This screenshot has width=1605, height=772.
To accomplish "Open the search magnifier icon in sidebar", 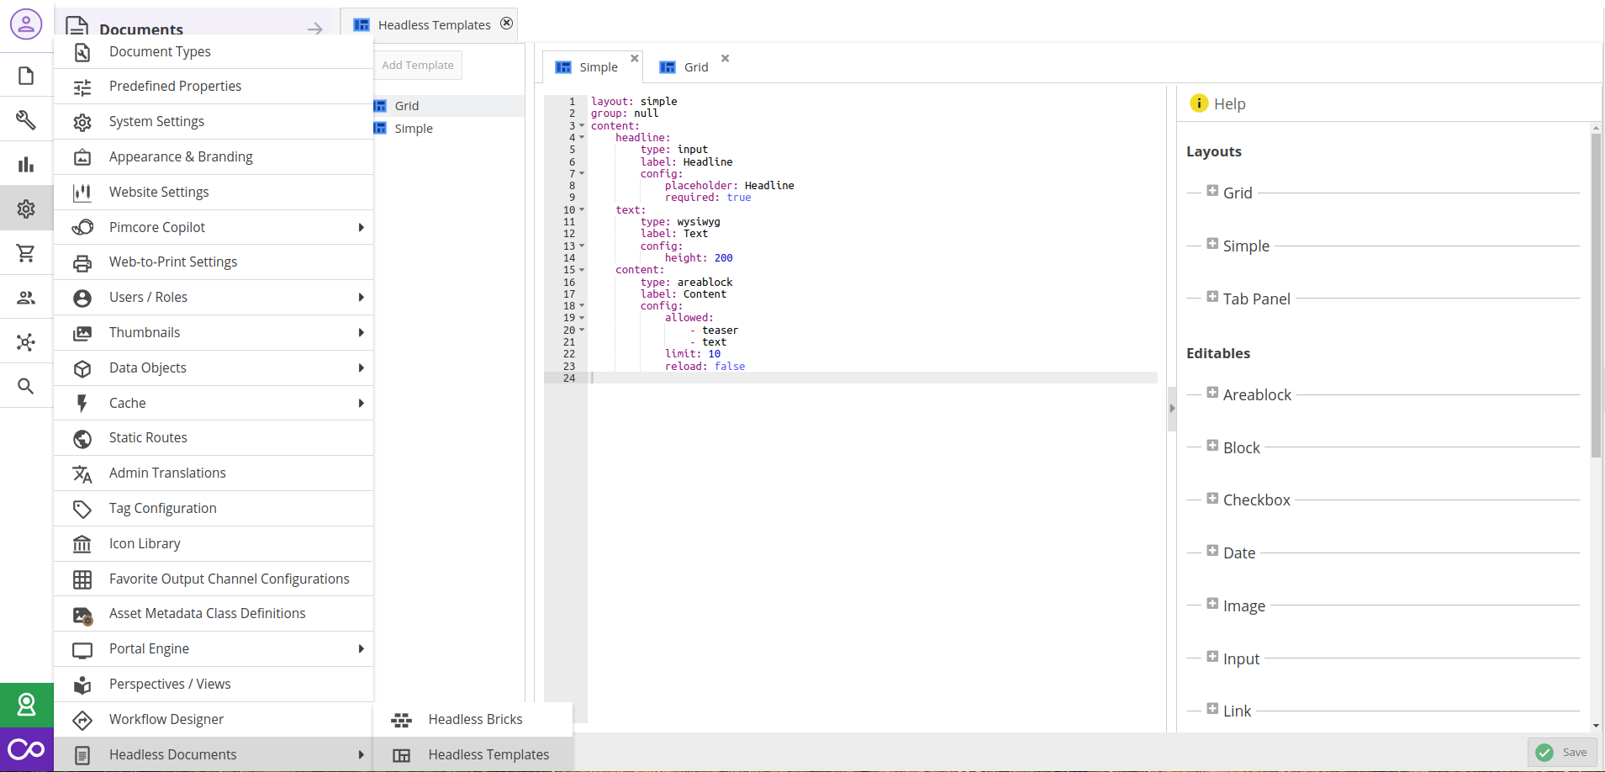I will coord(26,386).
